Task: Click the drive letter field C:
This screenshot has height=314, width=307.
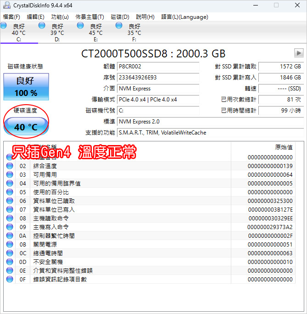Action: (x=158, y=111)
